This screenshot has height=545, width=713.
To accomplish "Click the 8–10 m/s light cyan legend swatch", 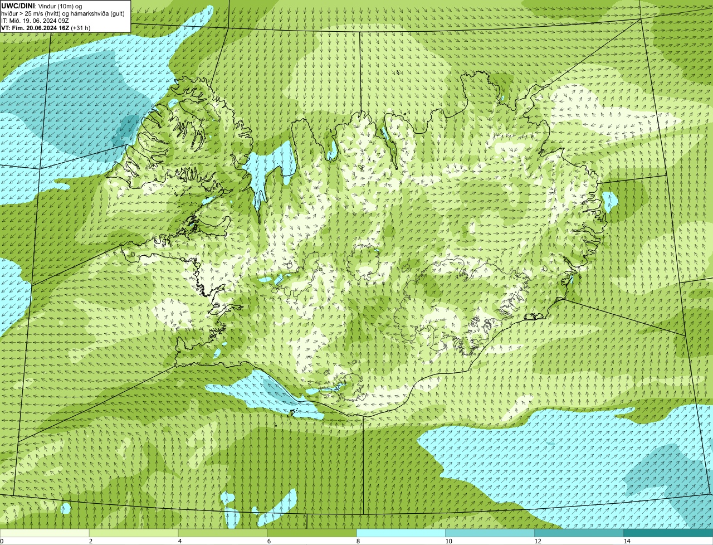I will click(401, 533).
